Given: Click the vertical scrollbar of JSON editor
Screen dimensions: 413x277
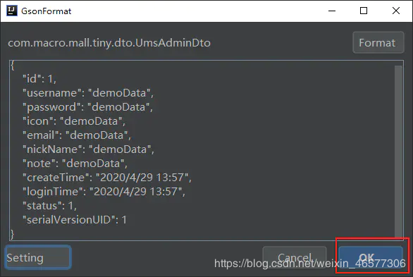Looking at the screenshot, I should pyautogui.click(x=398, y=151).
